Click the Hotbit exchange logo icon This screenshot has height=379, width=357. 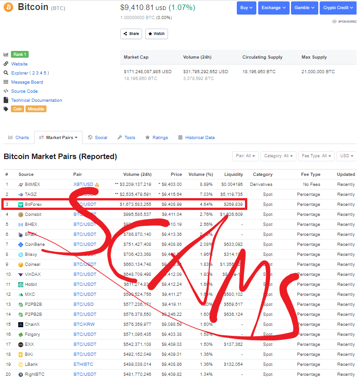tap(20, 284)
